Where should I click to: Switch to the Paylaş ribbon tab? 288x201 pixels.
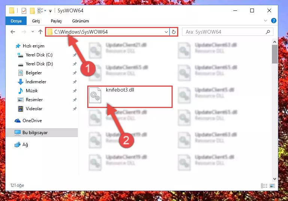click(56, 21)
